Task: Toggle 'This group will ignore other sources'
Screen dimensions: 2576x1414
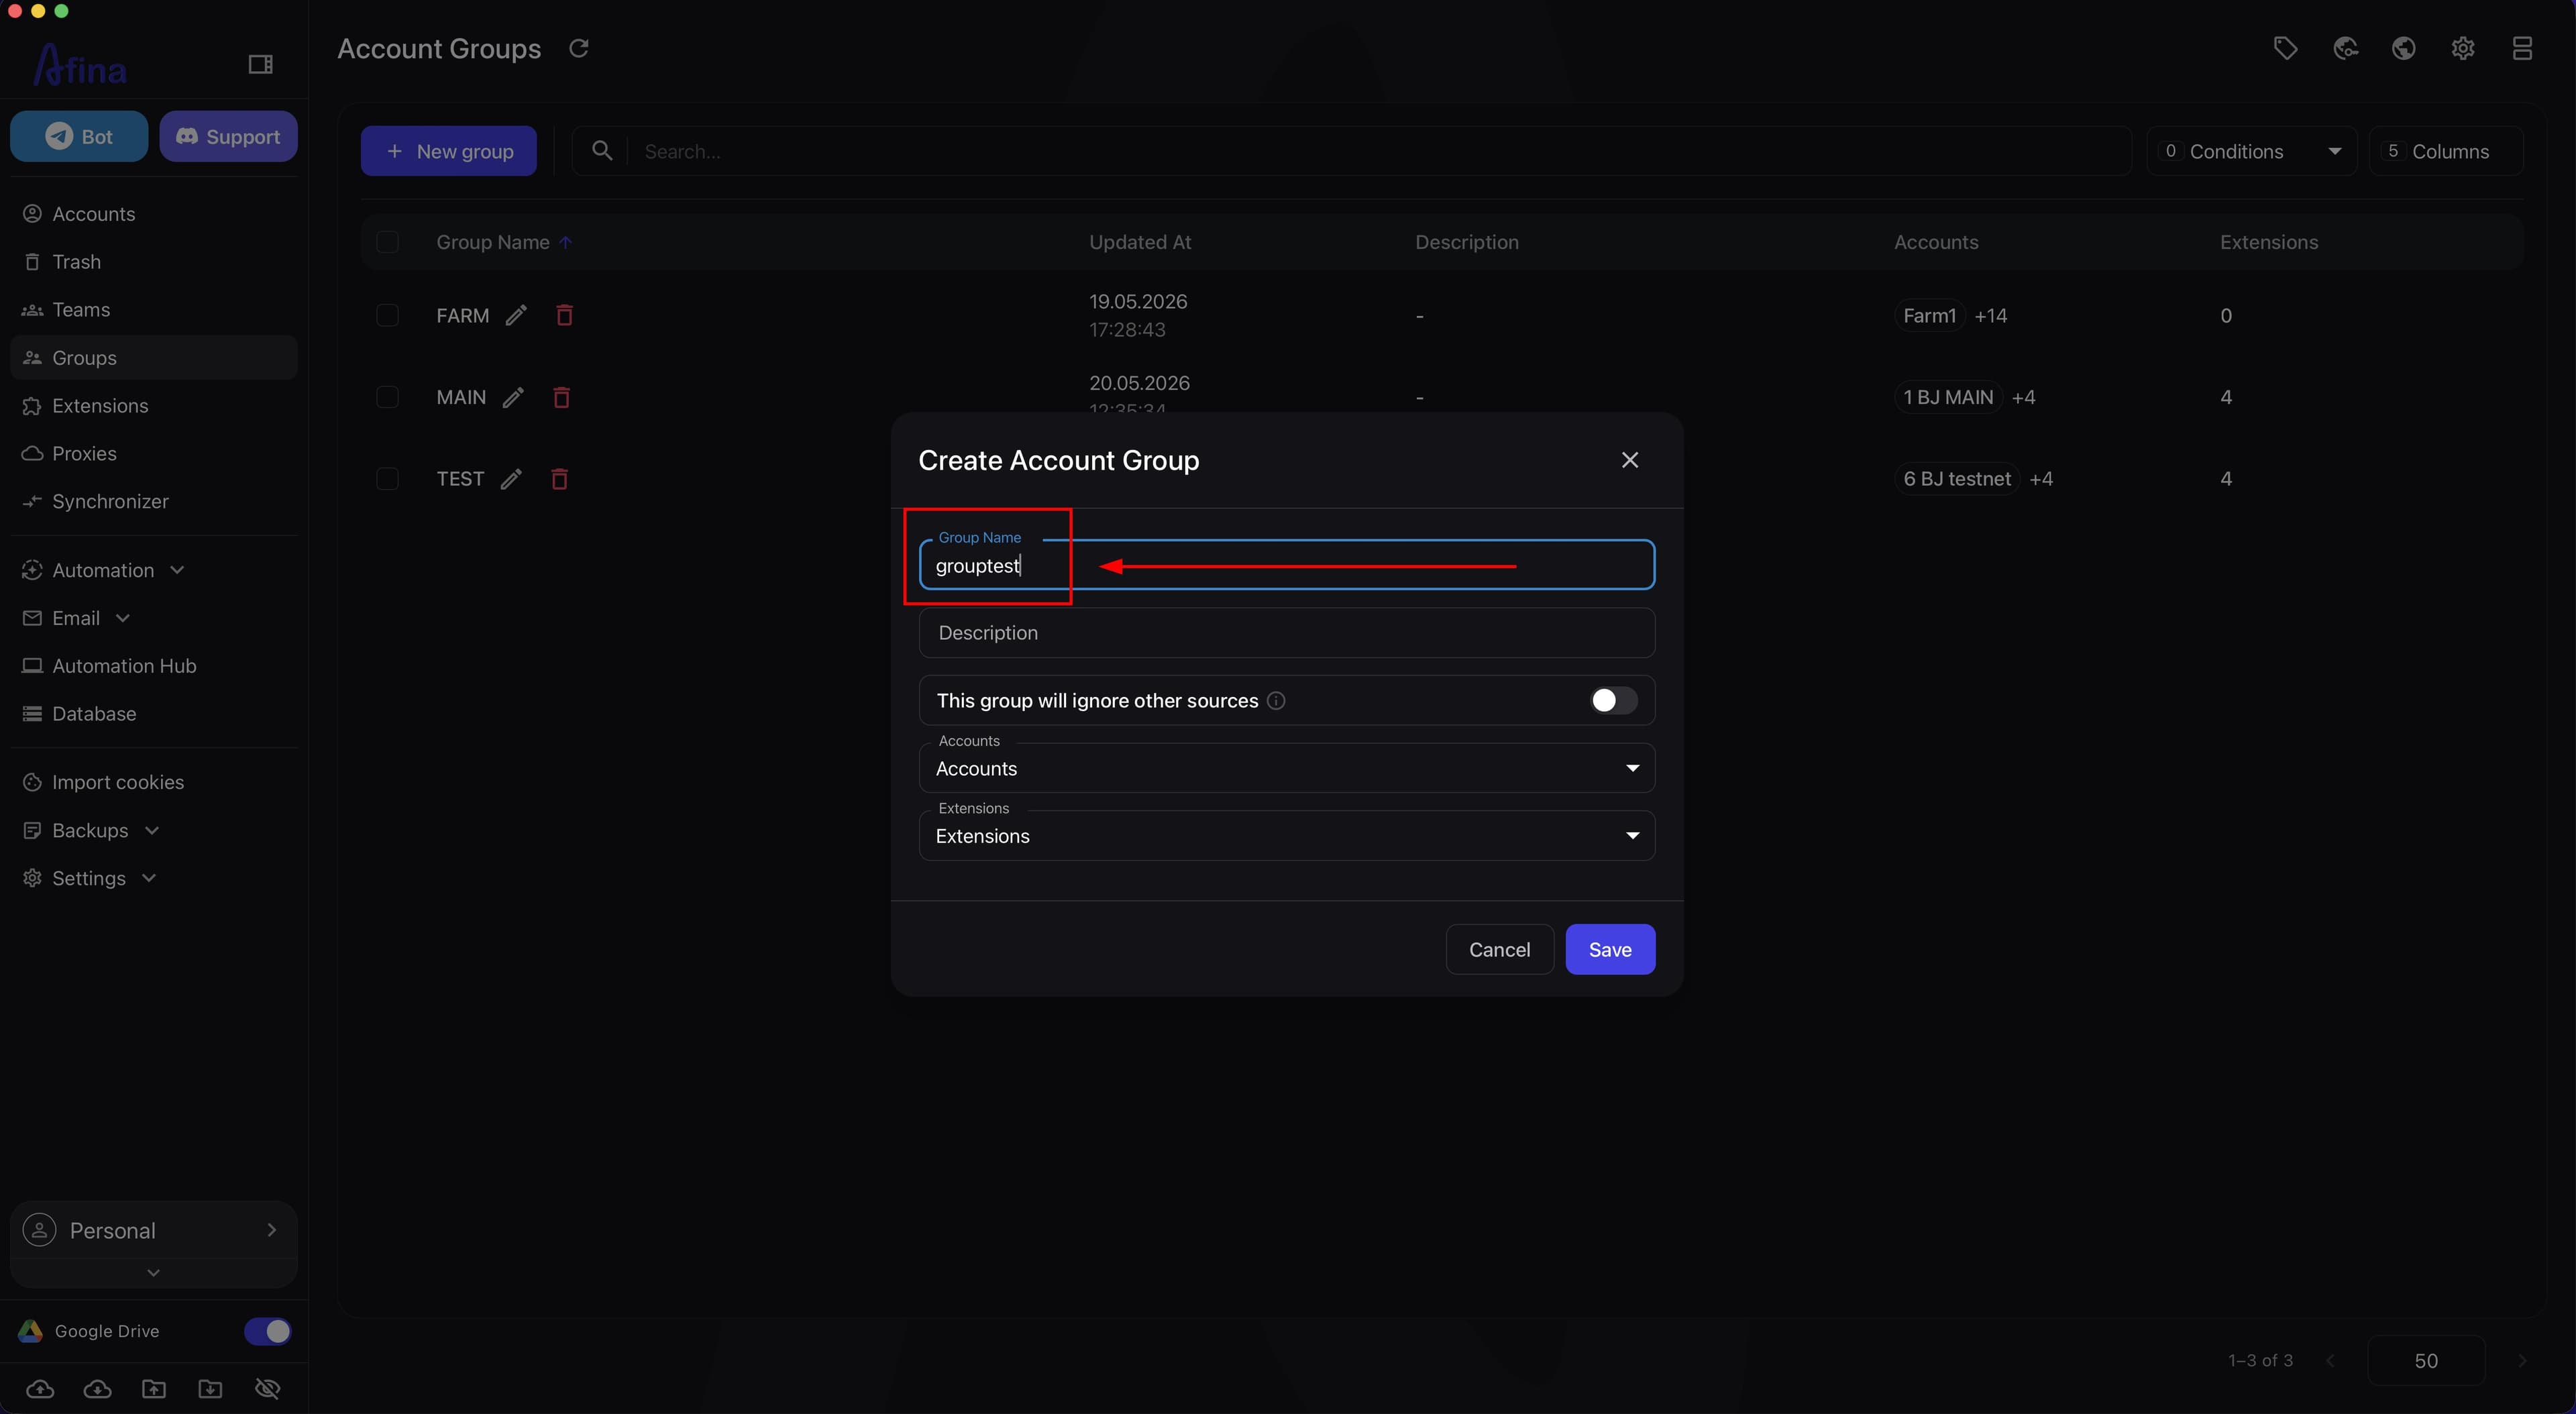Action: pos(1613,701)
